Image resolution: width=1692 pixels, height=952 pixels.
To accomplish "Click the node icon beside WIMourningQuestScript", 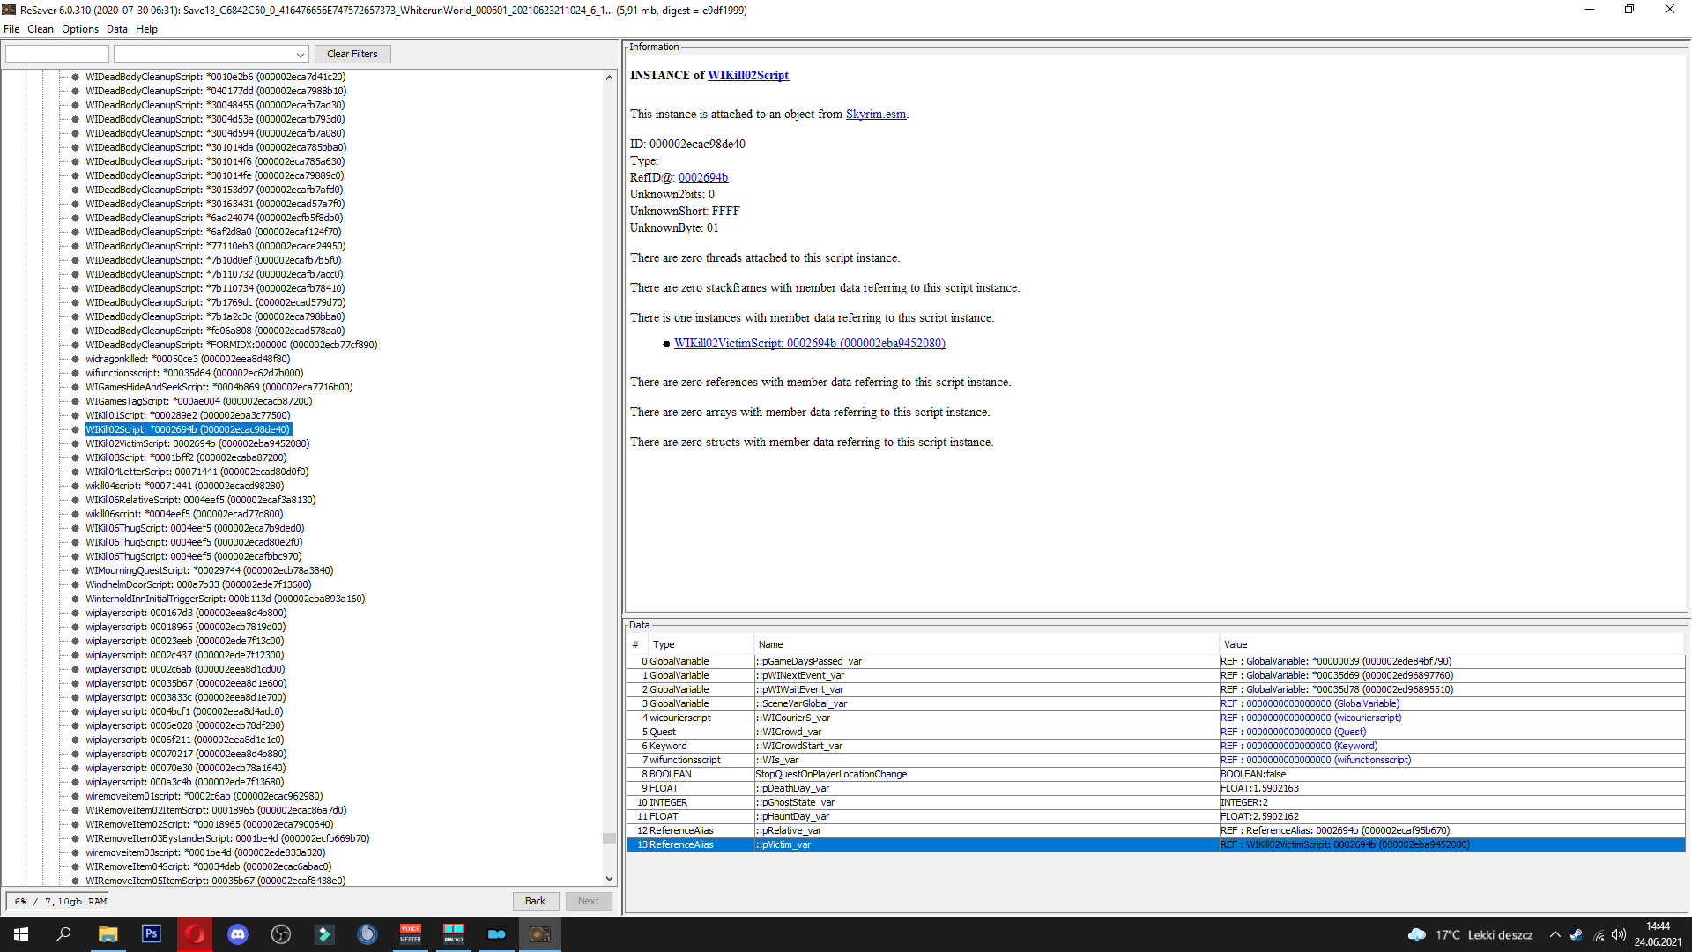I will (x=76, y=570).
